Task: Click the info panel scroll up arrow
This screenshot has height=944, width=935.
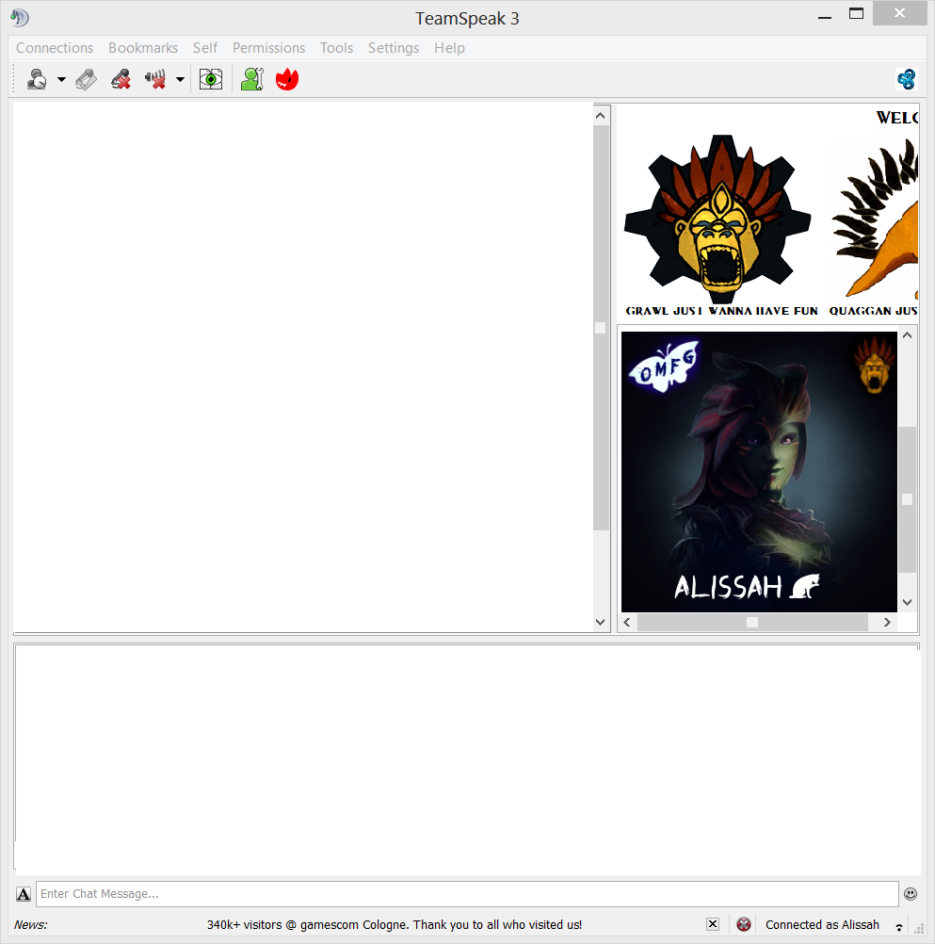Action: [x=908, y=335]
